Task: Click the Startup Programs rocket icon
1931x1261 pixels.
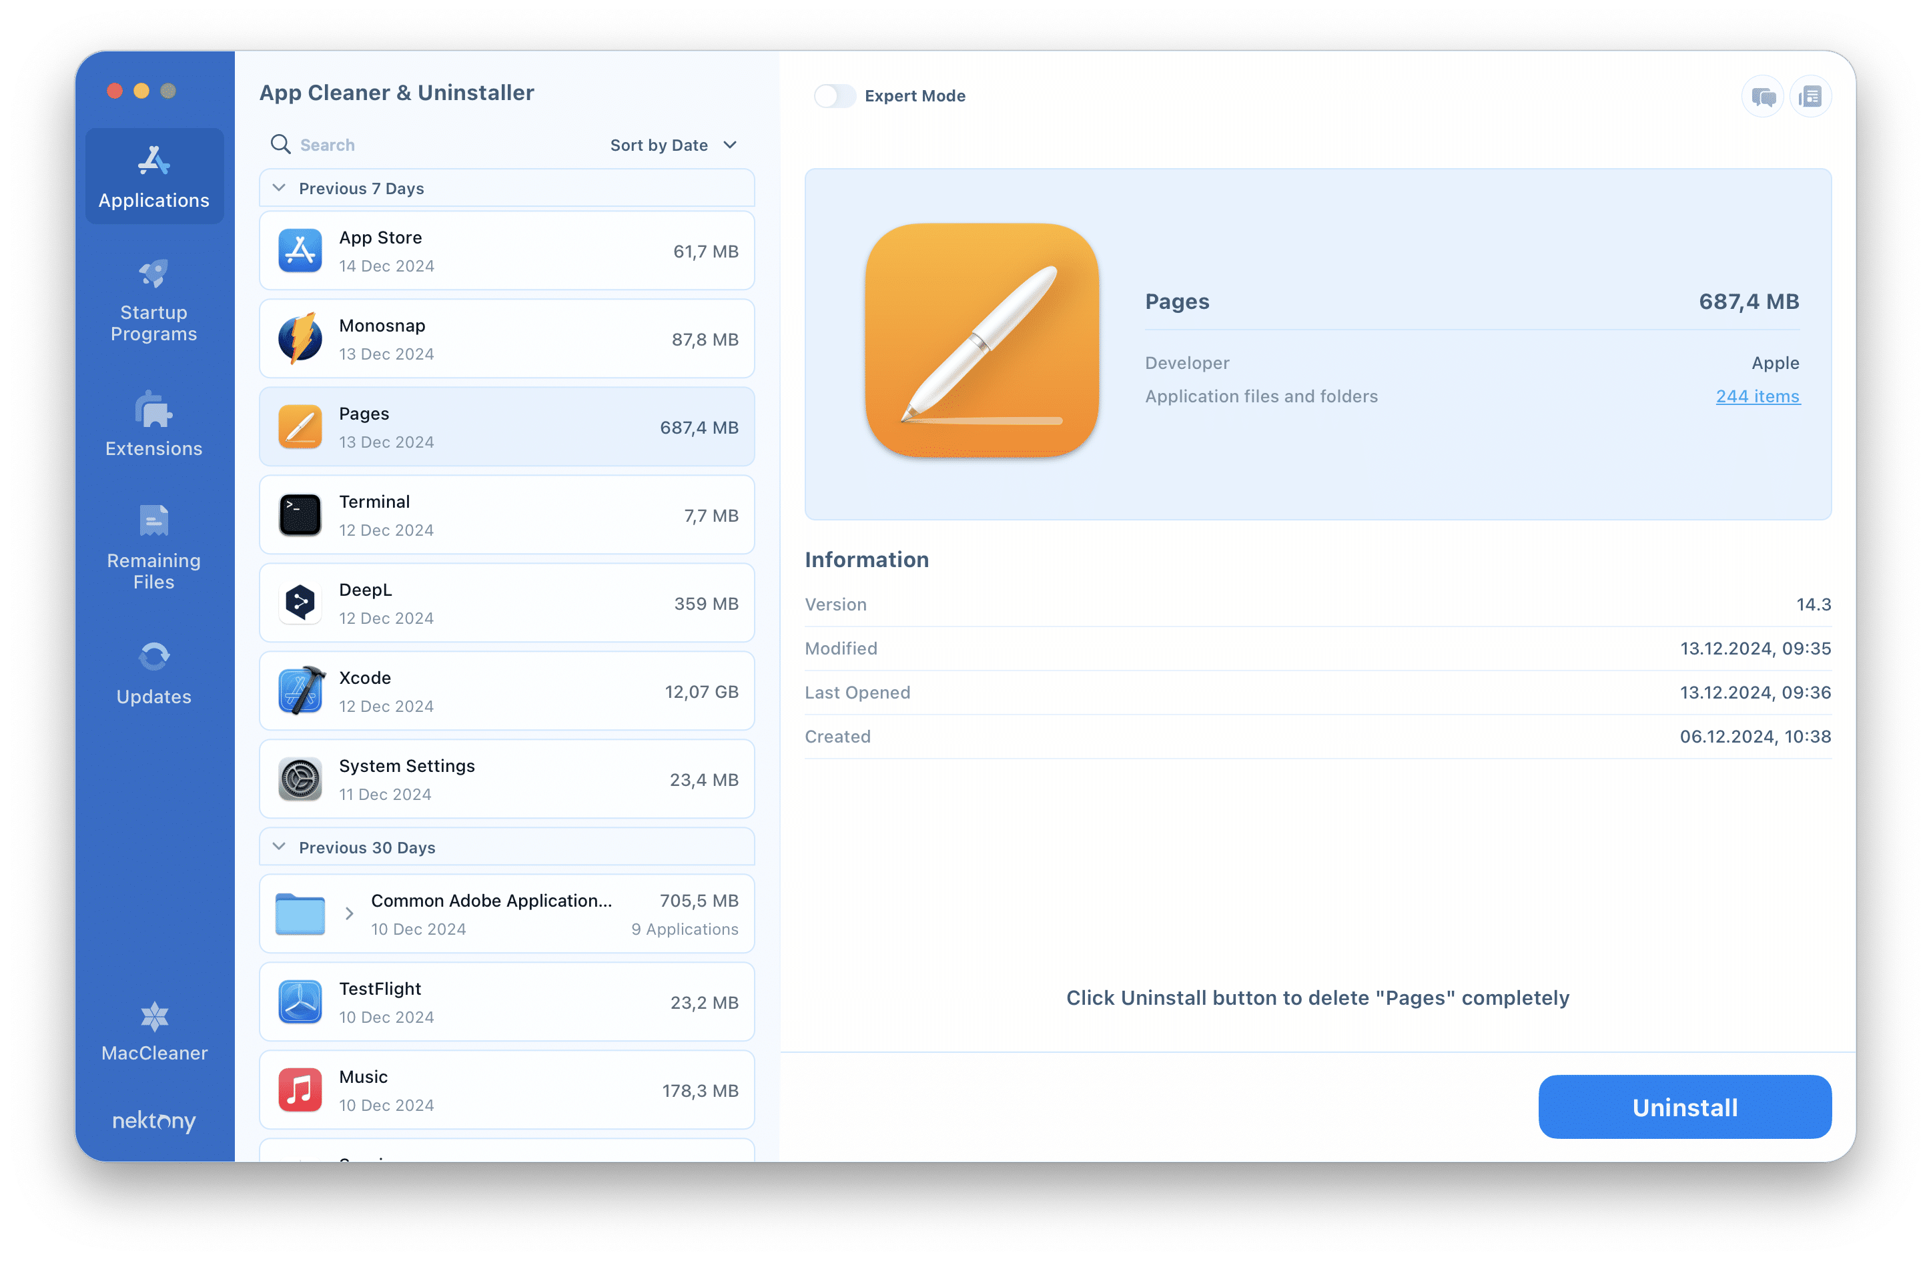Action: 153,274
